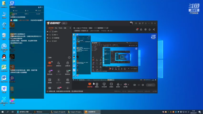Open the Windows Start menu
The width and height of the screenshot is (203, 114).
pos(3,112)
